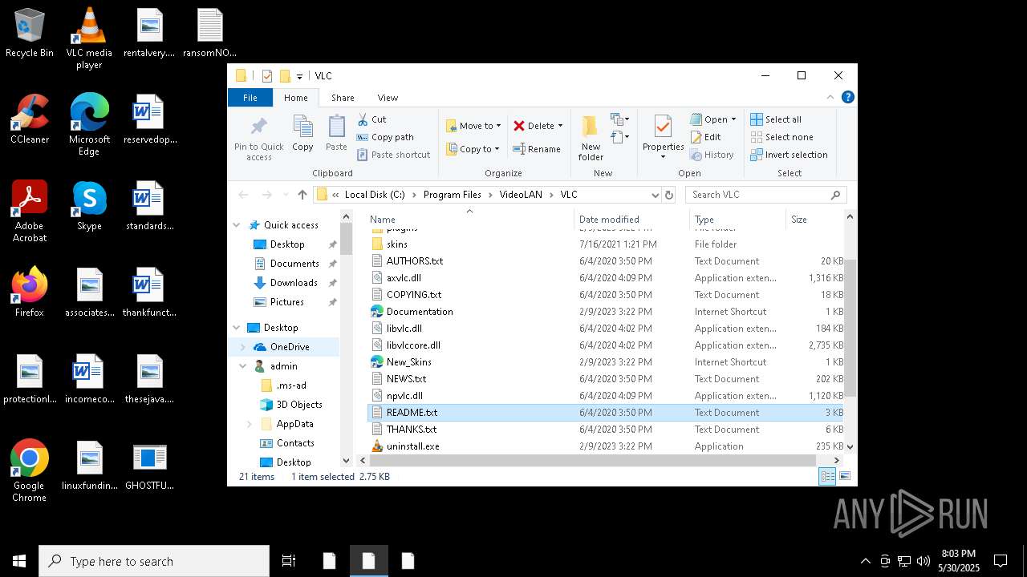Open the Copy to dropdown
1027x577 pixels.
(x=473, y=149)
